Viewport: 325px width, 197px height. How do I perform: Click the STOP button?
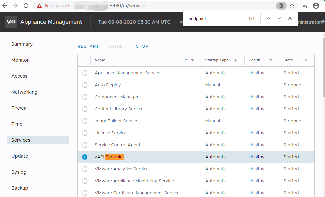tap(142, 46)
